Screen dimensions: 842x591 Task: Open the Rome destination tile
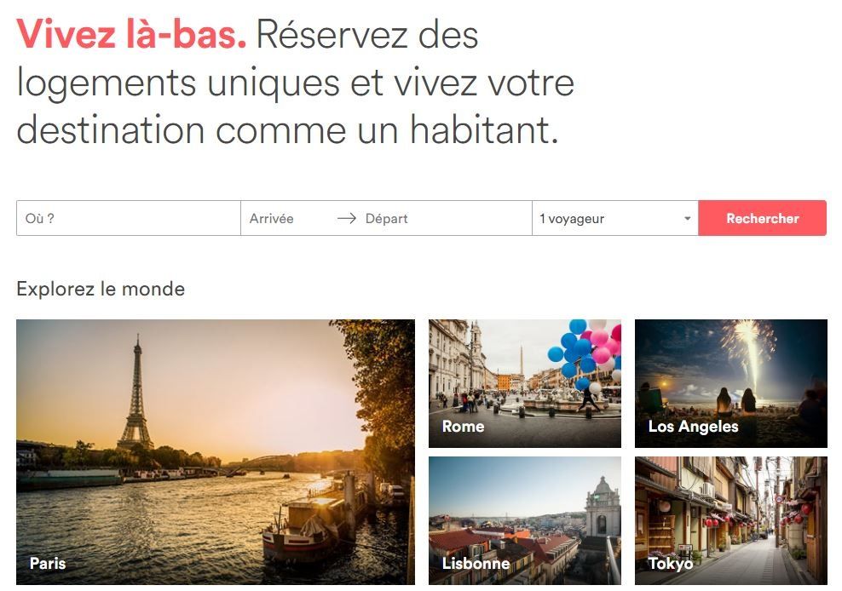(x=525, y=383)
